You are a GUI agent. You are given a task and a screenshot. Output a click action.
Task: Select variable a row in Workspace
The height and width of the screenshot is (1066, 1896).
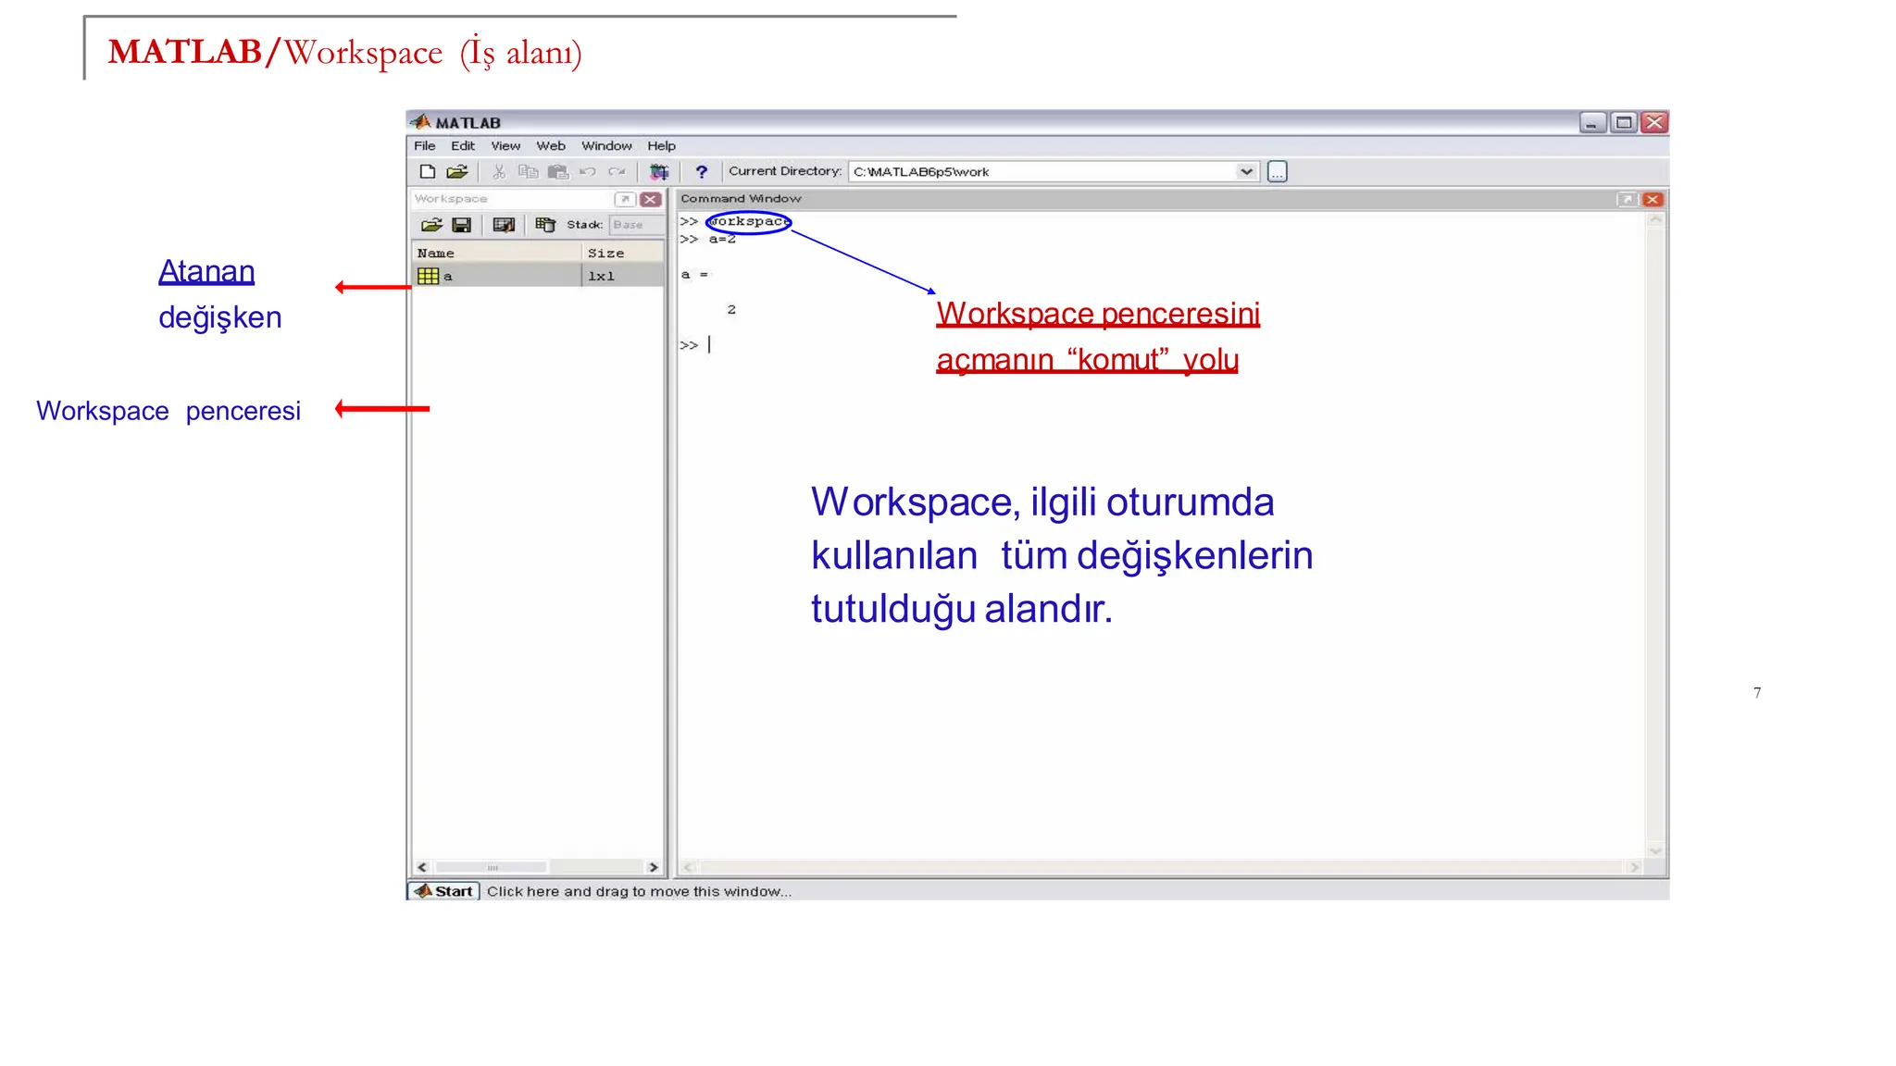pyautogui.click(x=538, y=276)
